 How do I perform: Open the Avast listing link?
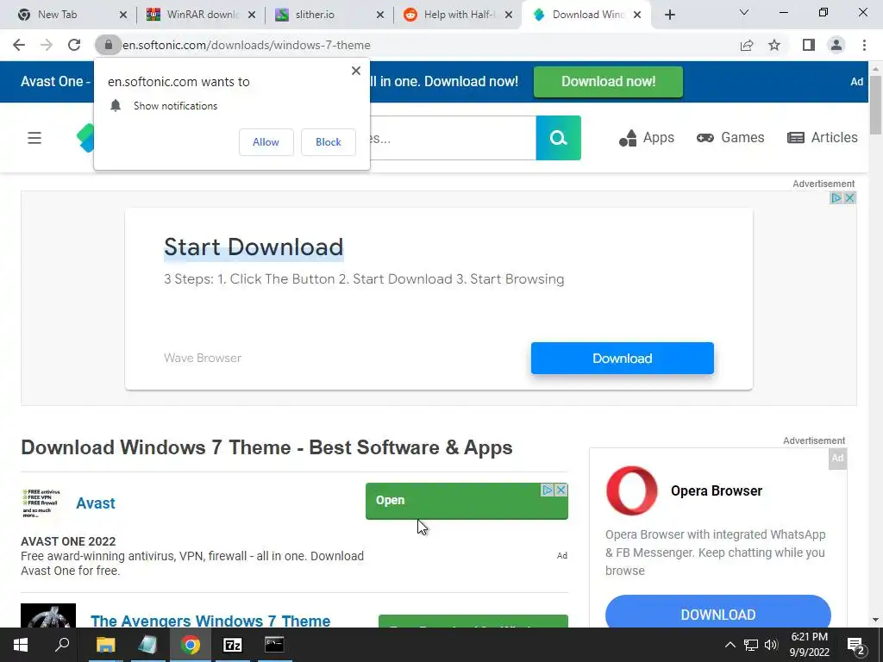pos(96,503)
